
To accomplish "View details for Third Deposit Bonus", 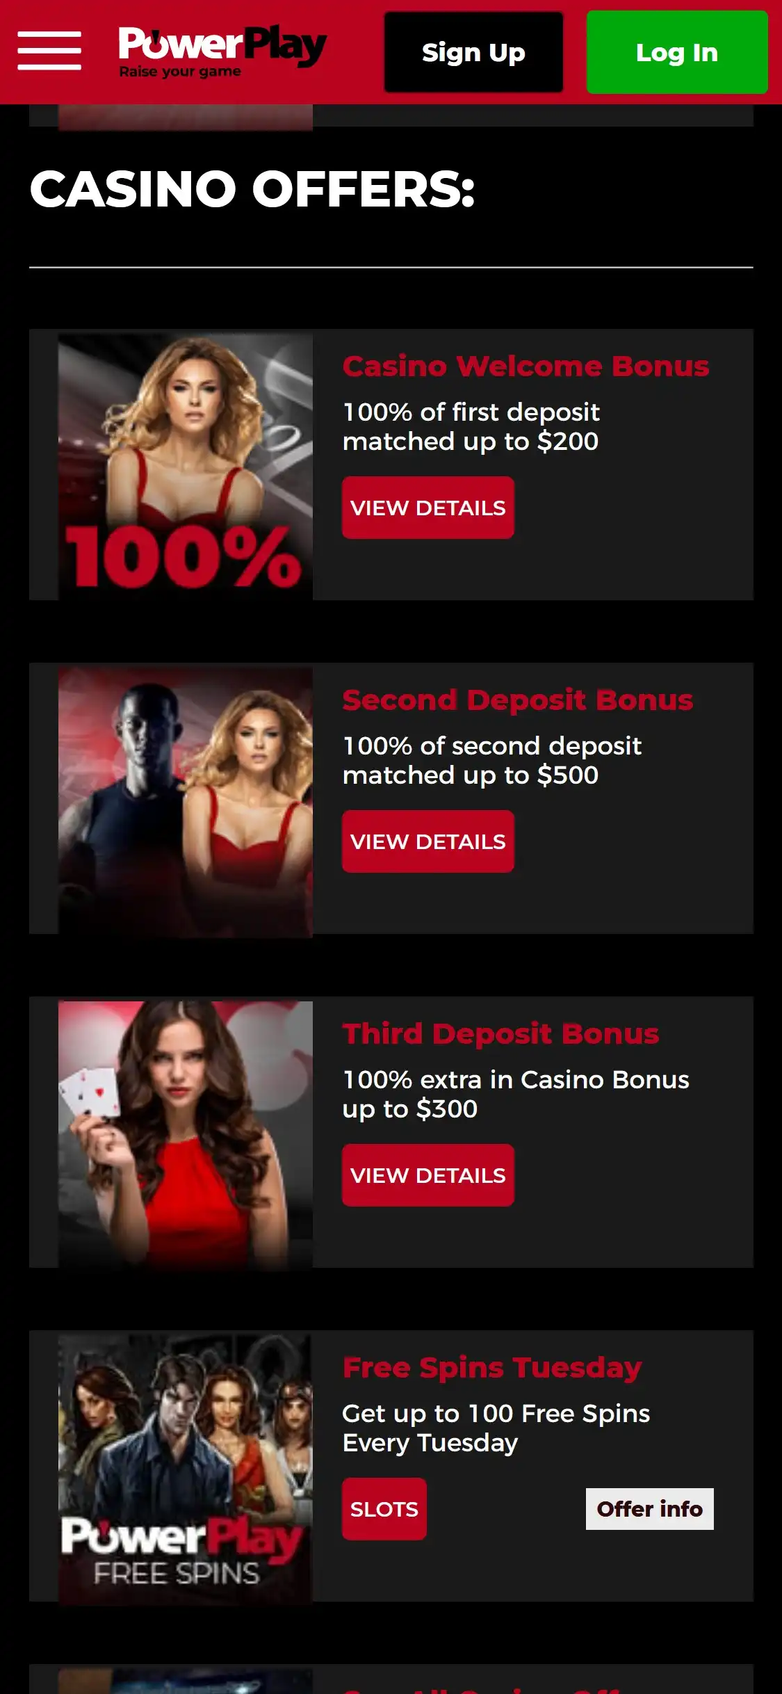I will (x=428, y=1175).
